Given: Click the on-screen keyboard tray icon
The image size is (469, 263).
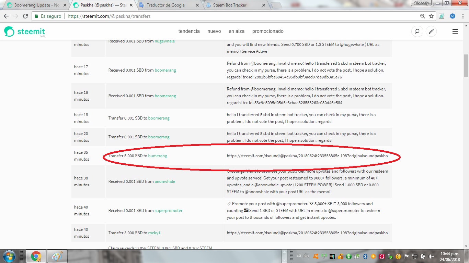Looking at the screenshot, I should pyautogui.click(x=307, y=256).
